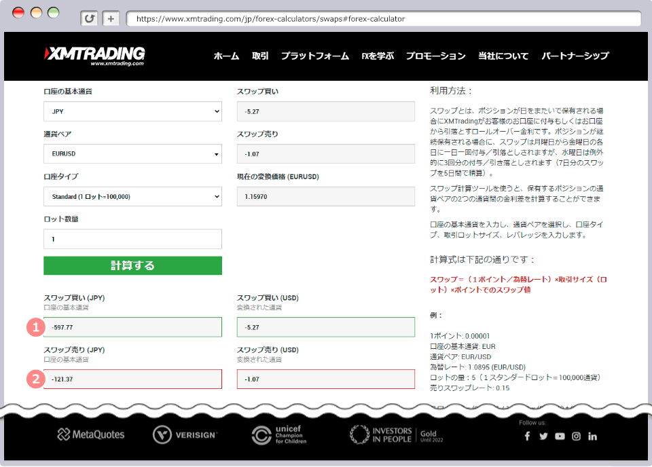Click the MetaQuotes logo in footer
This screenshot has width=652, height=467.
tap(91, 434)
